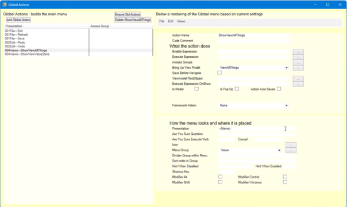
Task: Enable the Is Modal checkbox
Action: pos(196,89)
